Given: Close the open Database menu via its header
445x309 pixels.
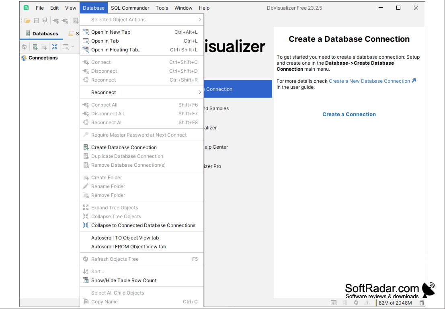Looking at the screenshot, I should [94, 8].
